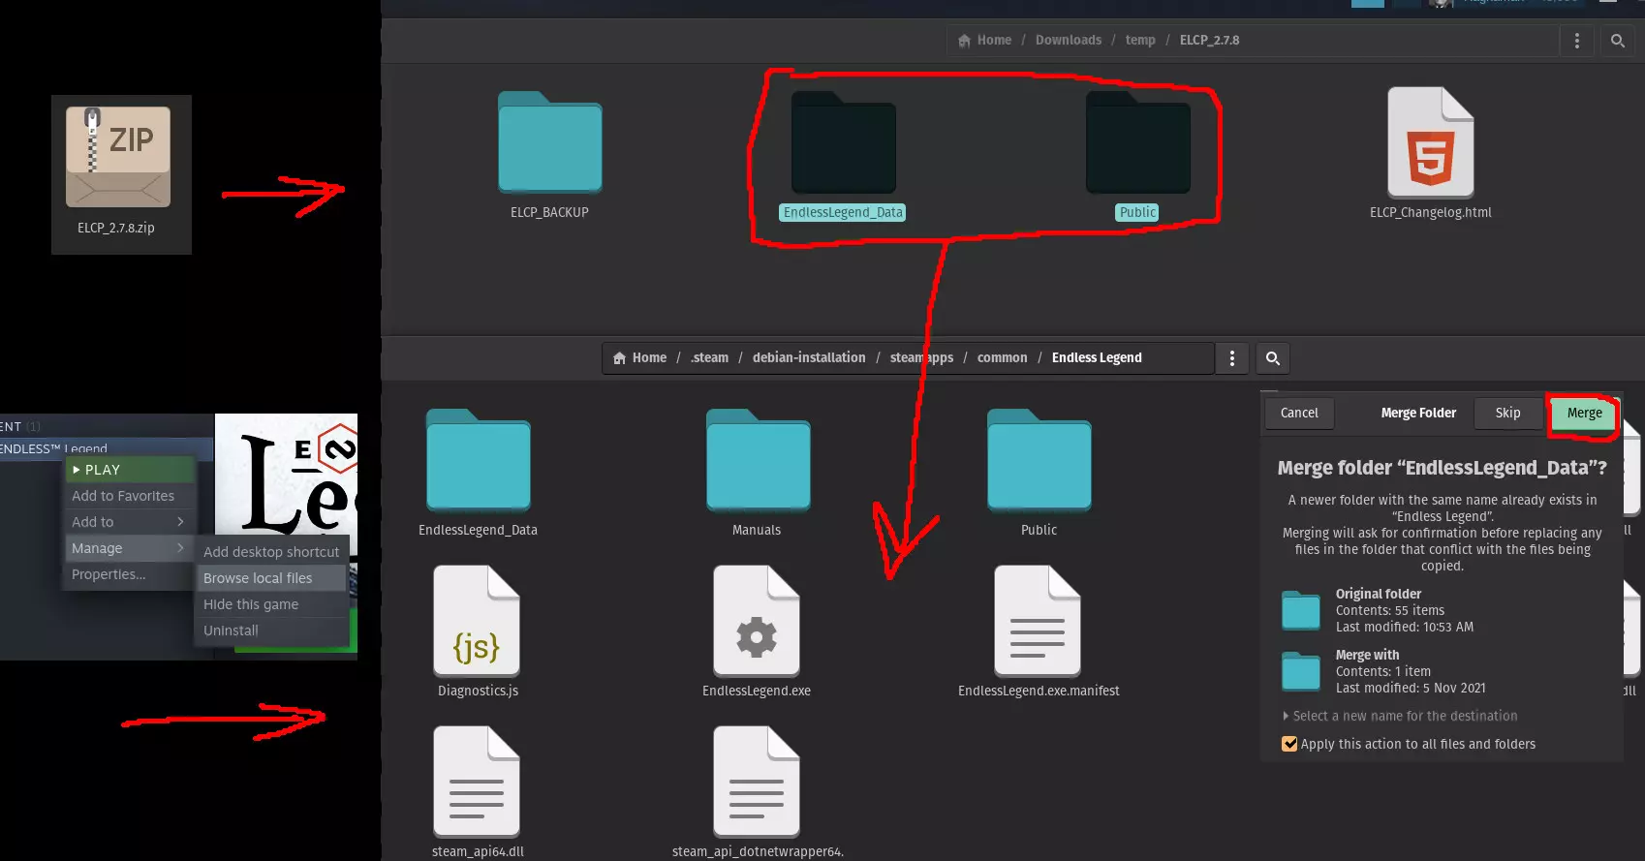1645x861 pixels.
Task: Expand the Manage submenu
Action: click(x=131, y=548)
